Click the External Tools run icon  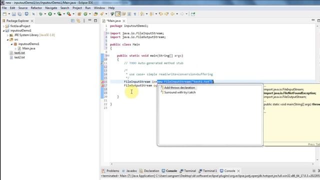[x=69, y=14]
